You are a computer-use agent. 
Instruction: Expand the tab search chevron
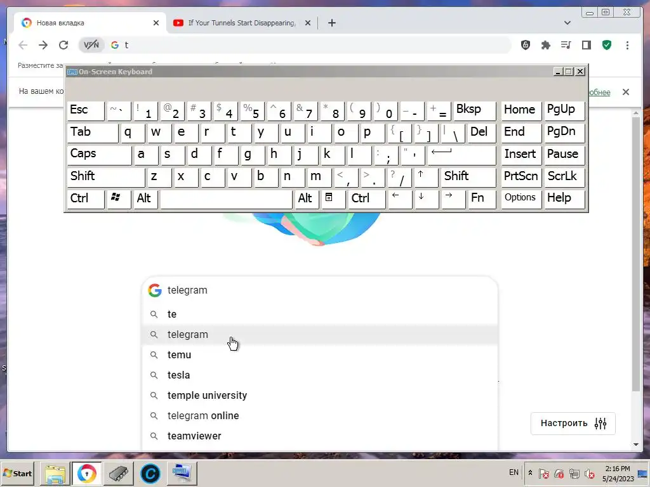pyautogui.click(x=567, y=23)
